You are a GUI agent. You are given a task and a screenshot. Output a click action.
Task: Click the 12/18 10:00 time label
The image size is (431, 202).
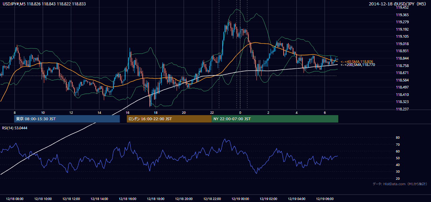coord(42,199)
